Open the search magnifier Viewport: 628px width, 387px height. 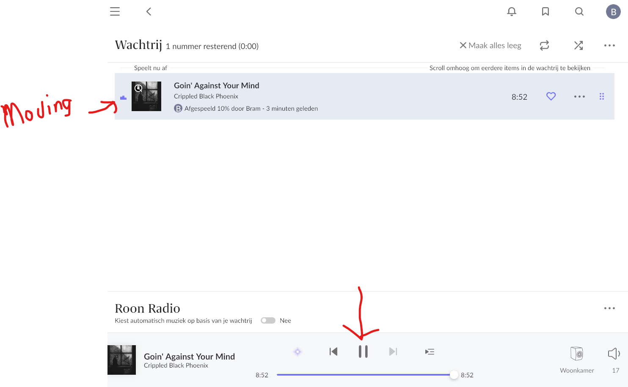[x=579, y=11]
